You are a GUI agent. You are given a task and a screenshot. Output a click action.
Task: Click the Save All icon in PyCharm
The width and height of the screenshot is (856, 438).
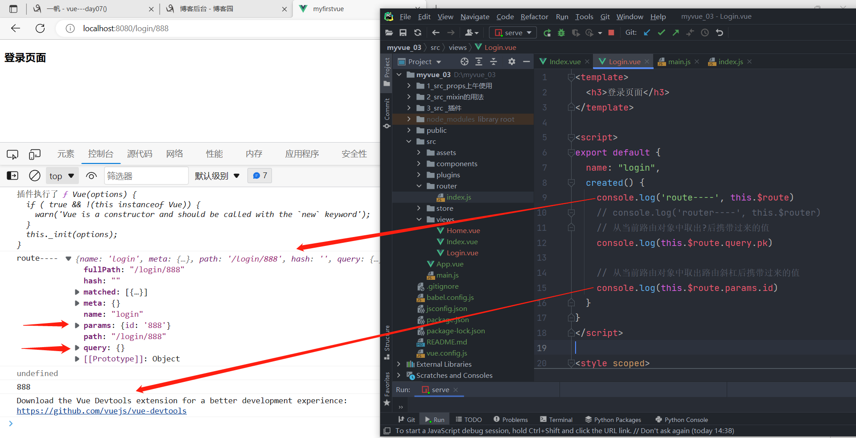click(x=403, y=33)
